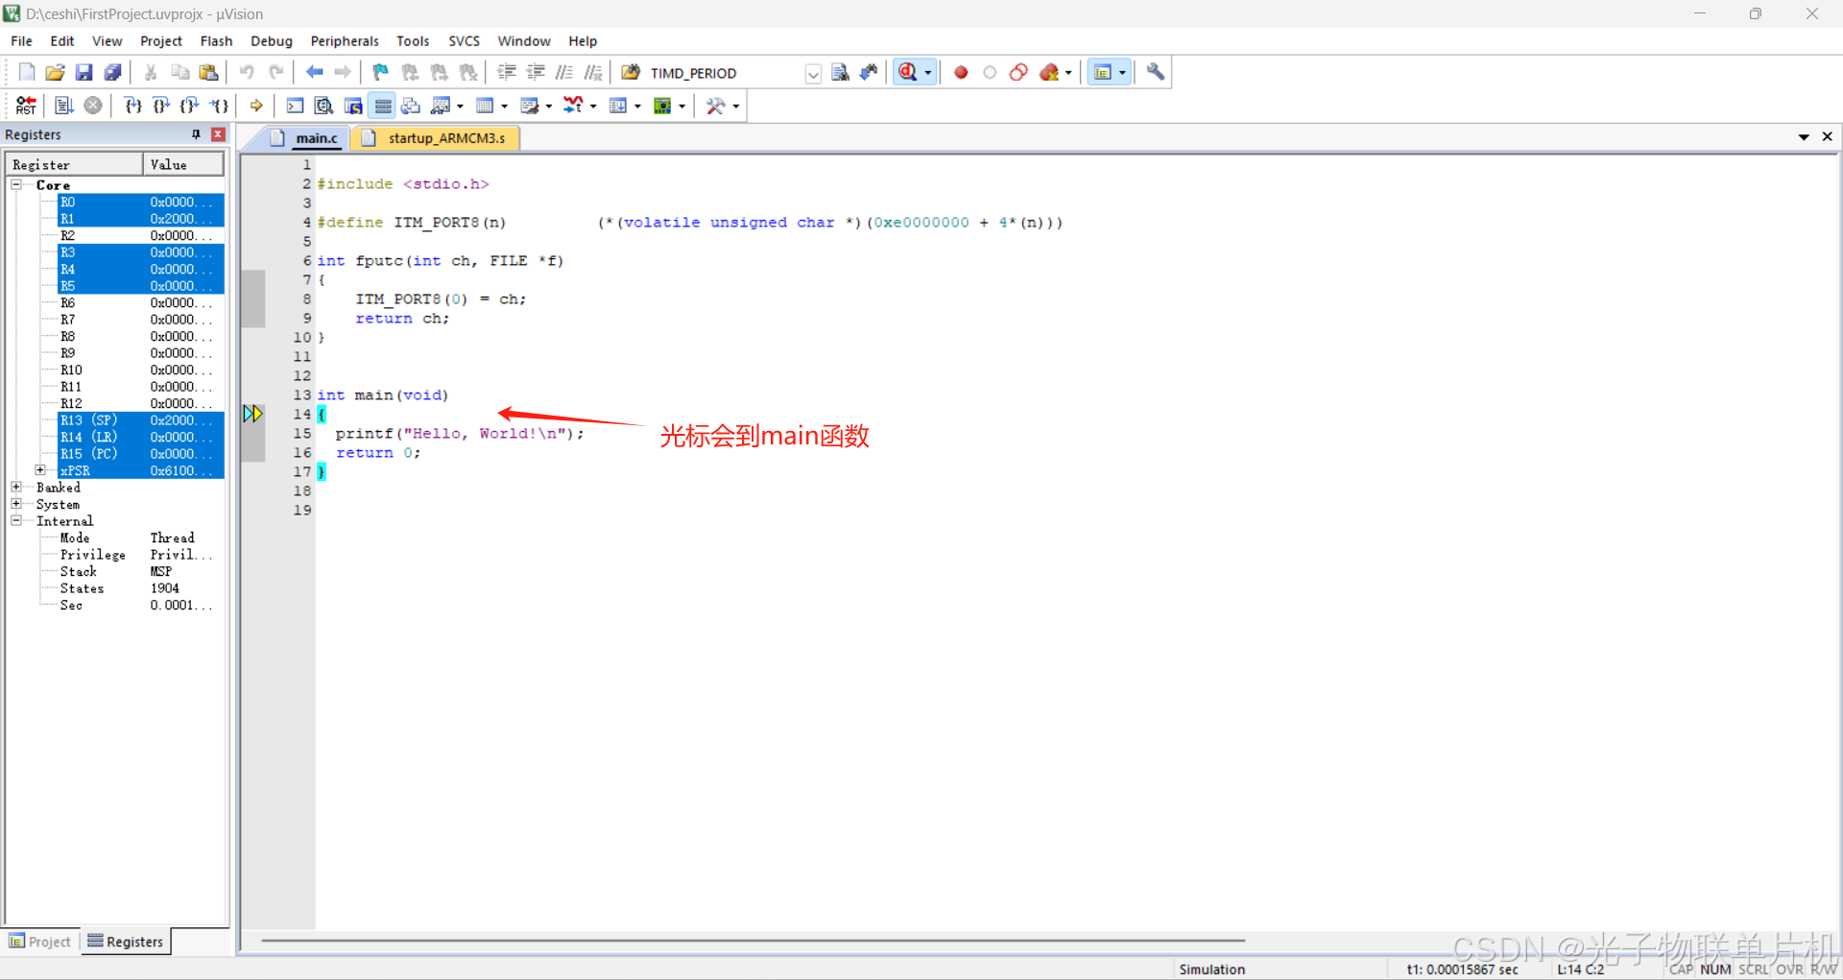The image size is (1843, 980).
Task: Open the editor window list arrow
Action: tap(1804, 137)
